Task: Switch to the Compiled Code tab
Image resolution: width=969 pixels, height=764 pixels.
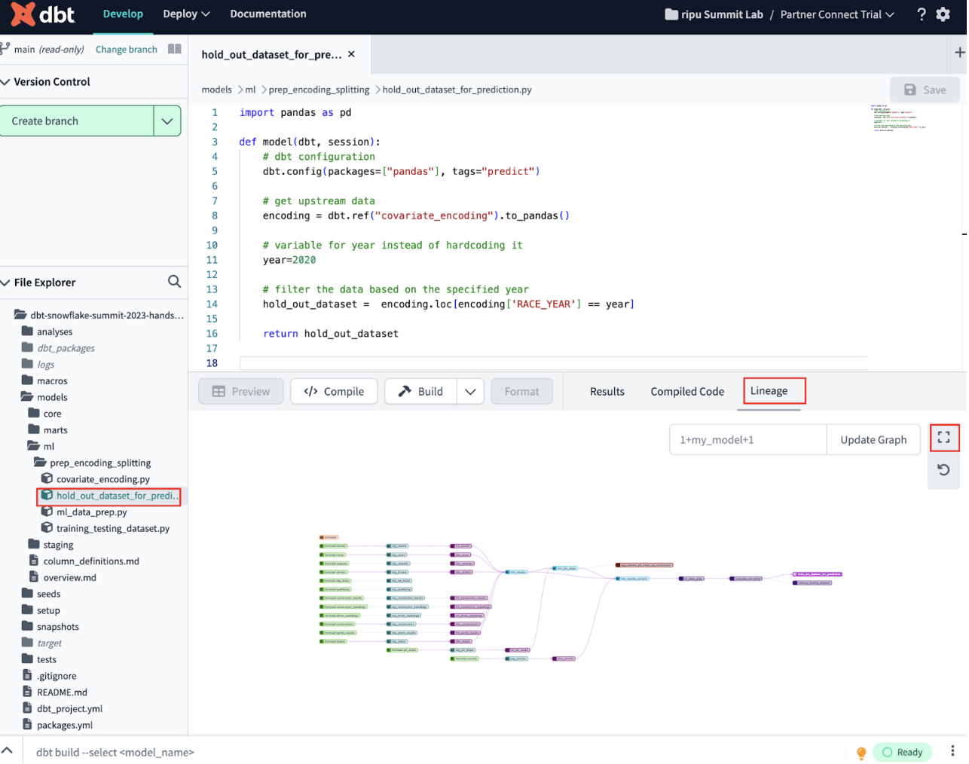Action: 686,391
